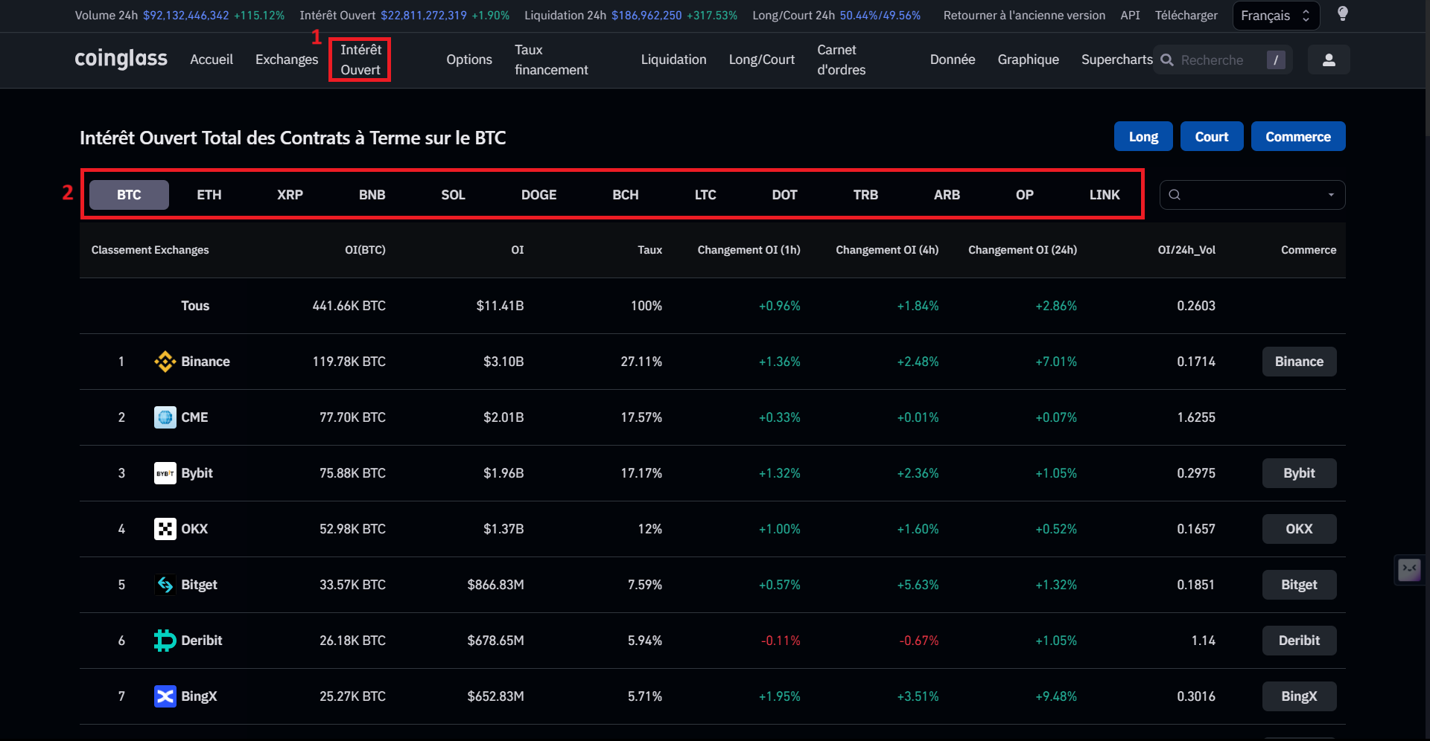Viewport: 1430px width, 741px height.
Task: Click the CME exchange logo
Action: tap(165, 417)
